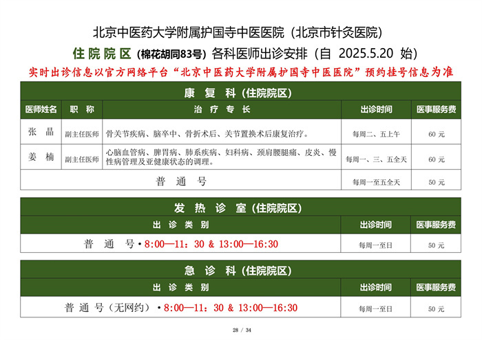
Task: Click doctor name 姜楠 in table
Action: tap(41, 157)
